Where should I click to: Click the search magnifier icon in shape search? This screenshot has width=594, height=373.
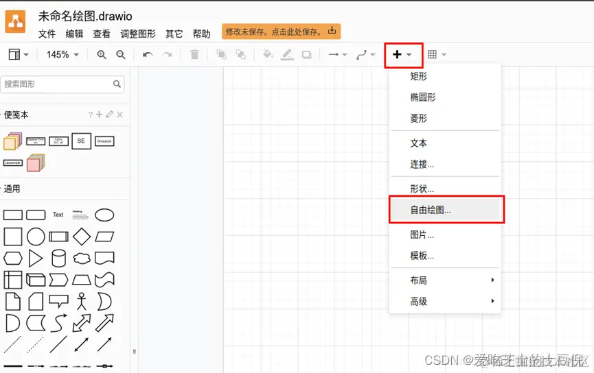[x=117, y=84]
